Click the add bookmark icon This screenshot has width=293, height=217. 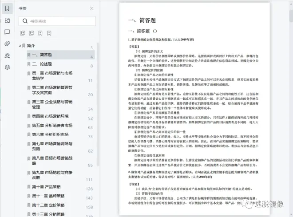[x=40, y=33]
